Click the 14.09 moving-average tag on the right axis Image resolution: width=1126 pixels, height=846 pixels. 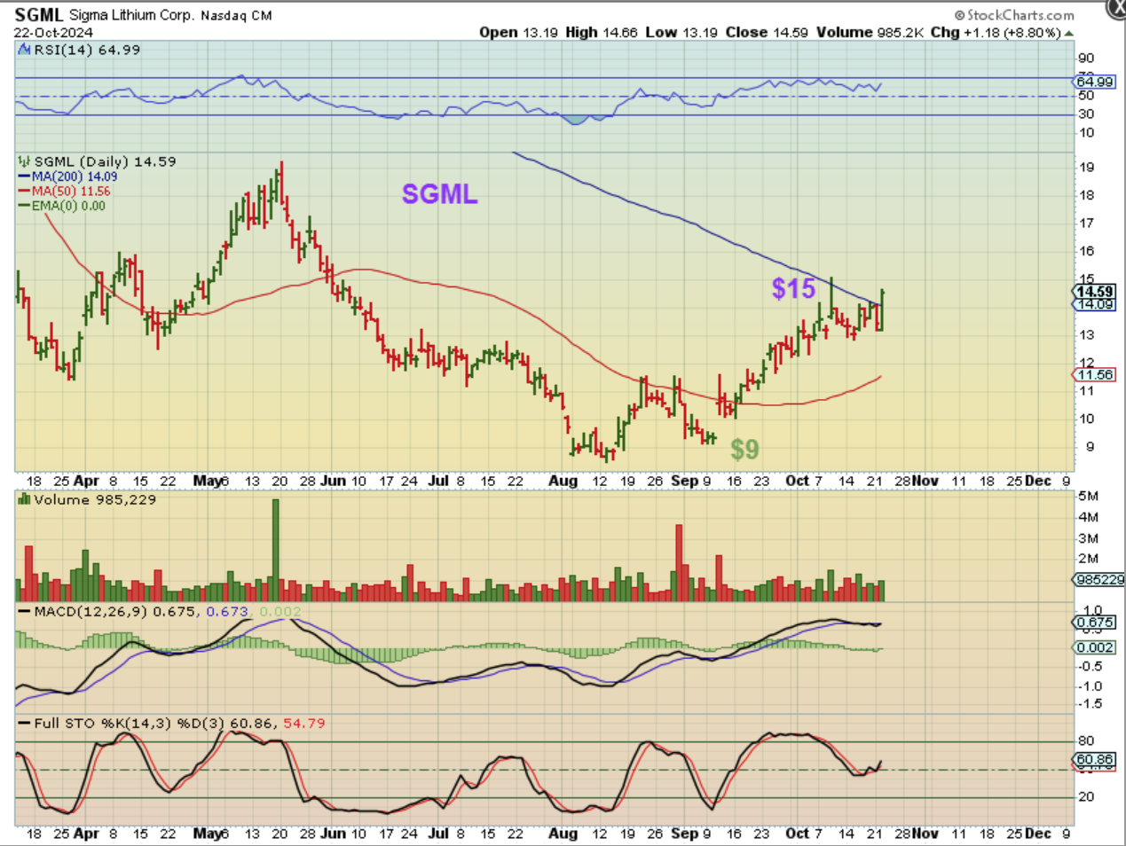1095,304
